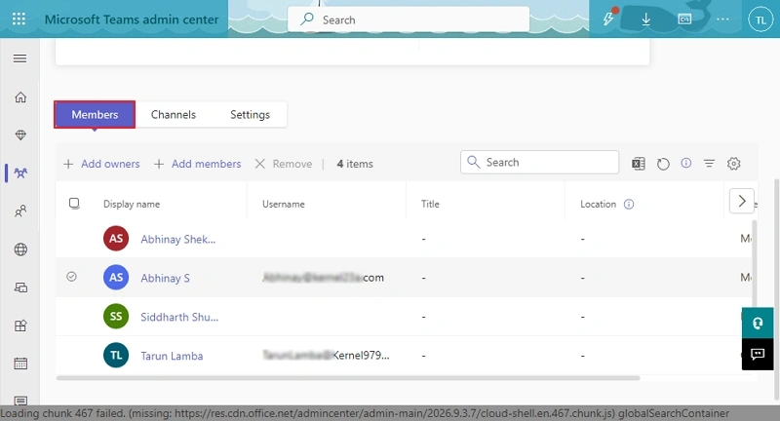Click the members Search field
Screen dimensions: 780x421
pos(540,162)
